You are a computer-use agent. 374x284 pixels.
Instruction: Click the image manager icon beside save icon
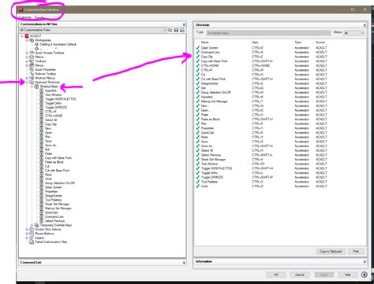click(x=182, y=30)
